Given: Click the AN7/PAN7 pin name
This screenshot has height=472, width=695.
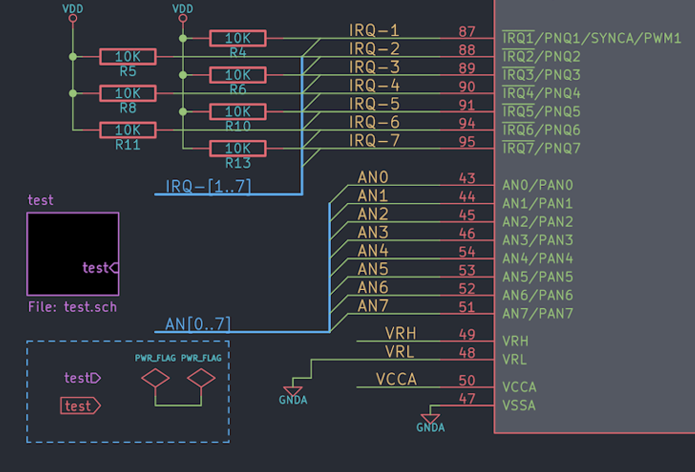Looking at the screenshot, I should 538,314.
